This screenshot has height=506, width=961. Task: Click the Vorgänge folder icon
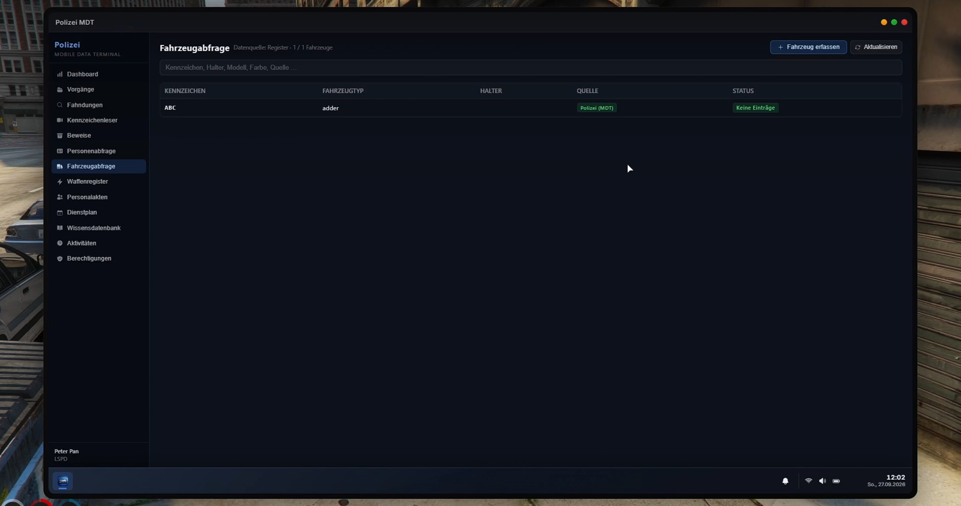tap(60, 90)
